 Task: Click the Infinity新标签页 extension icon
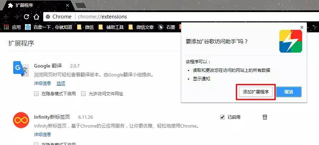click(x=21, y=120)
